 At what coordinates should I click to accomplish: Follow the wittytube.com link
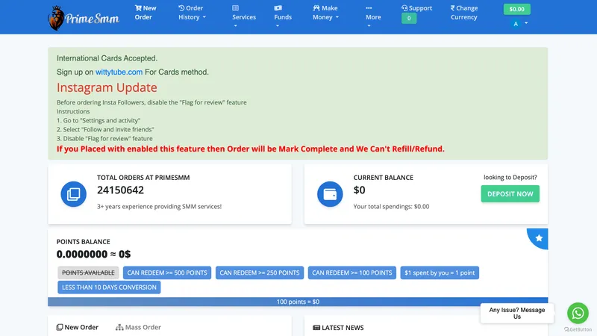[x=119, y=72]
